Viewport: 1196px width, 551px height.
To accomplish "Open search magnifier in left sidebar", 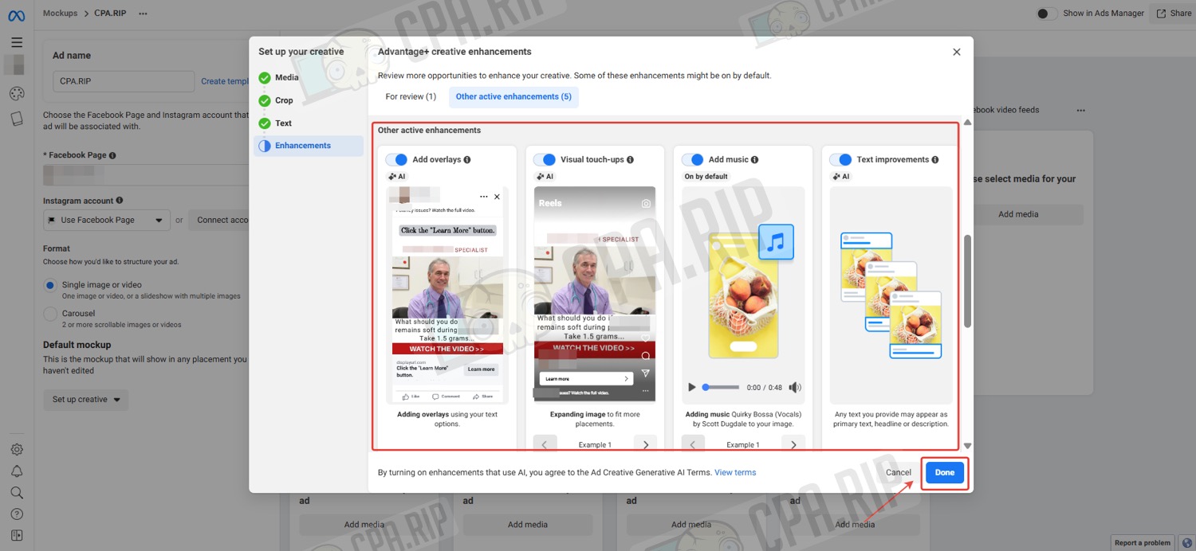I will [x=17, y=493].
